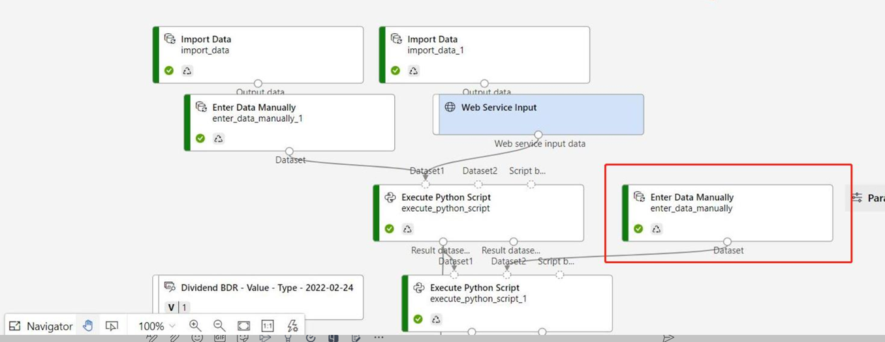This screenshot has width=885, height=342.
Task: Select the Dividend BDR dataset module
Action: [258, 296]
